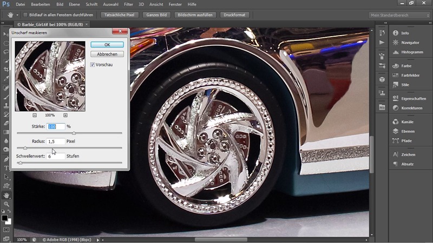Open the Navigator panel
The width and height of the screenshot is (433, 243).
coord(411,43)
